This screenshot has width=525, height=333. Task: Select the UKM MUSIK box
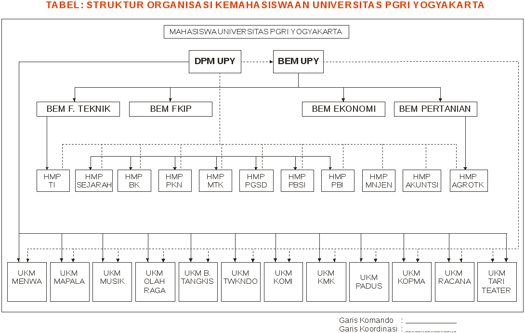pyautogui.click(x=112, y=282)
